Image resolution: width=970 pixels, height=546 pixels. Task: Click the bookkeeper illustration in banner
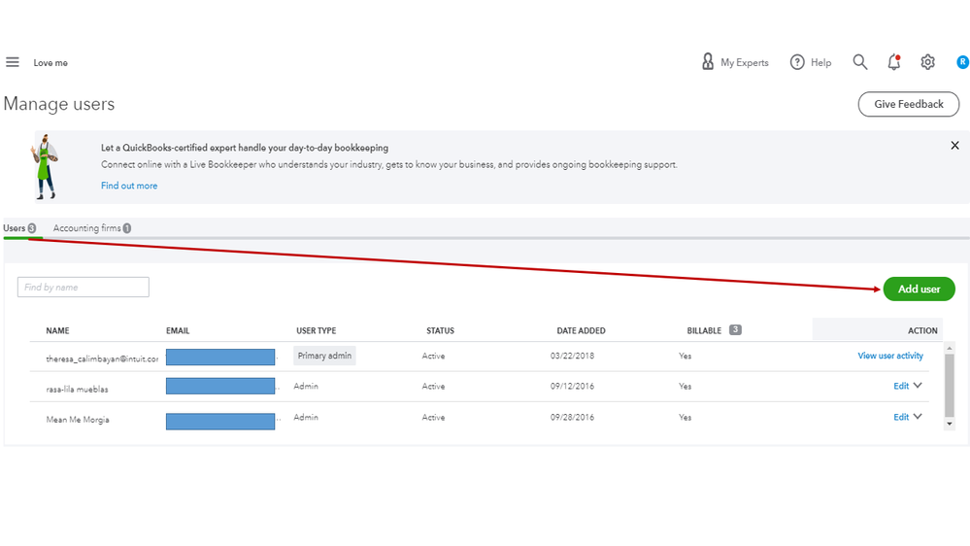click(44, 166)
